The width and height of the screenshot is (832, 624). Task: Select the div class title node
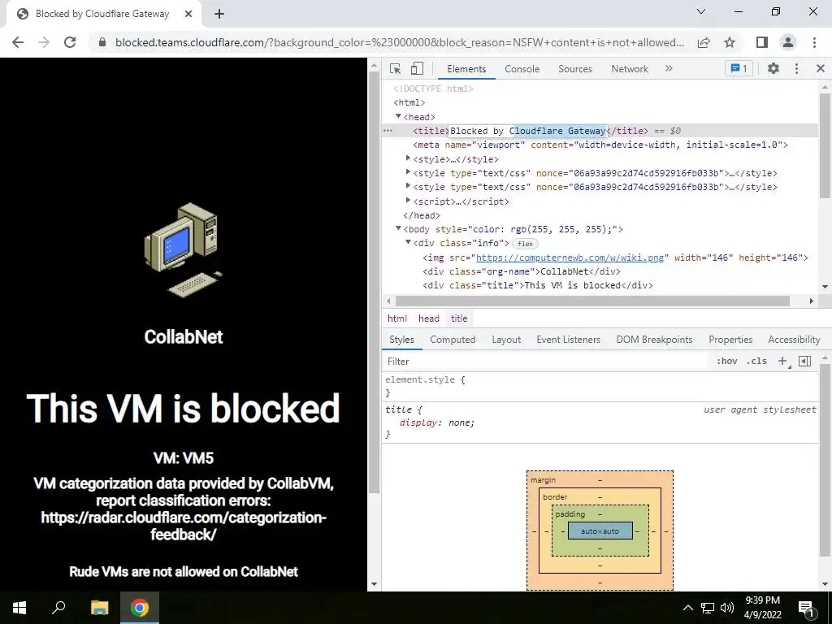(x=538, y=285)
